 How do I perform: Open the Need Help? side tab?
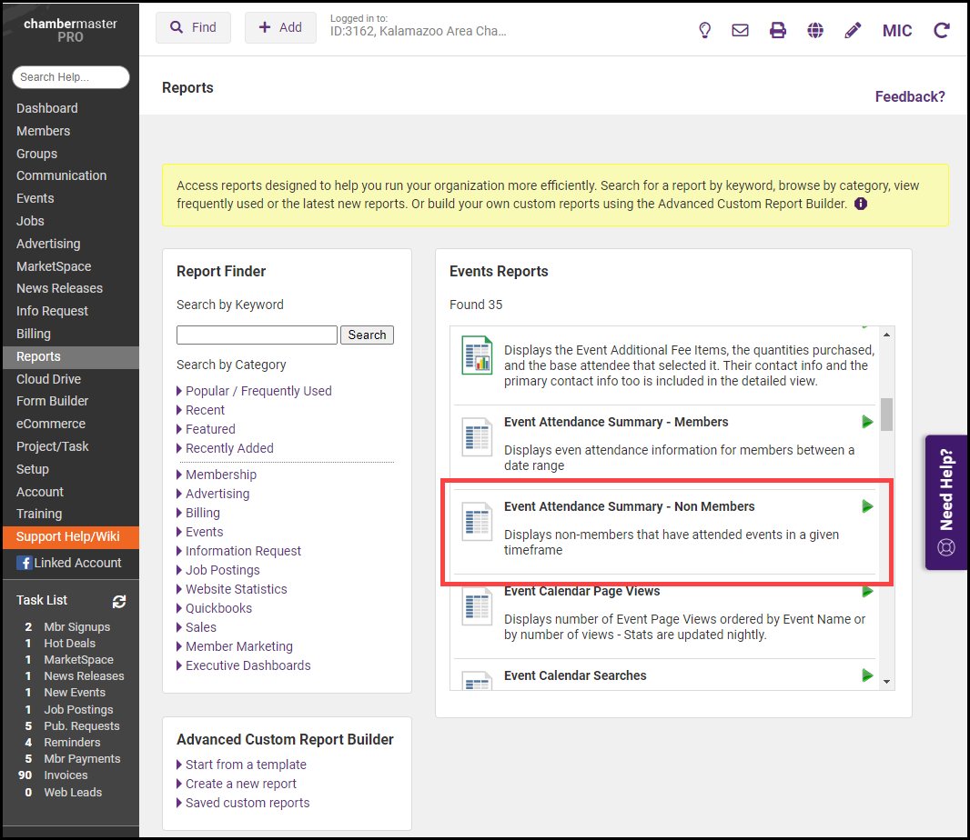click(x=947, y=502)
